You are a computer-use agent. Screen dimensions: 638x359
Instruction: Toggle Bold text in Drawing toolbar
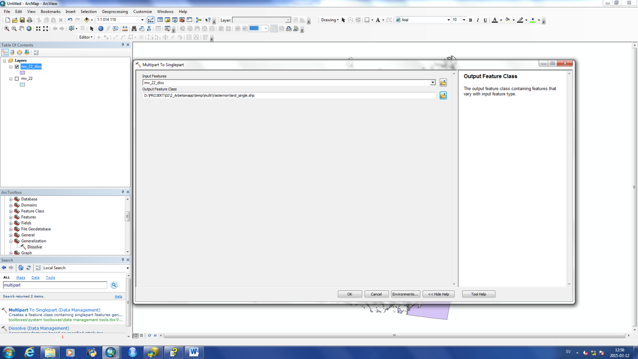[x=470, y=20]
